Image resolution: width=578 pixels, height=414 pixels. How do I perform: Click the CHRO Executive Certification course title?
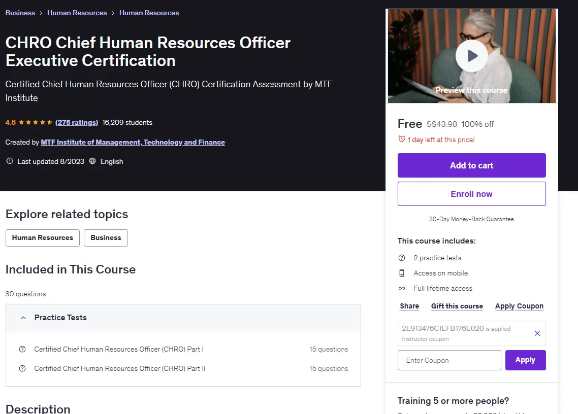(x=148, y=52)
